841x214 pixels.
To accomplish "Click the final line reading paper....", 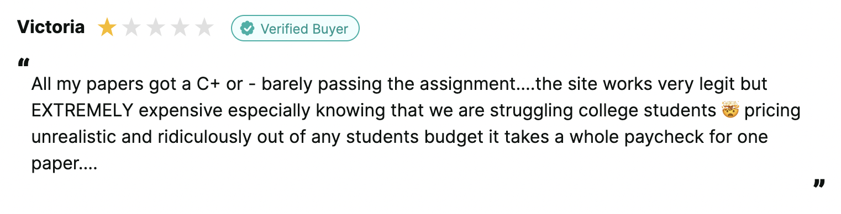I will pos(64,164).
